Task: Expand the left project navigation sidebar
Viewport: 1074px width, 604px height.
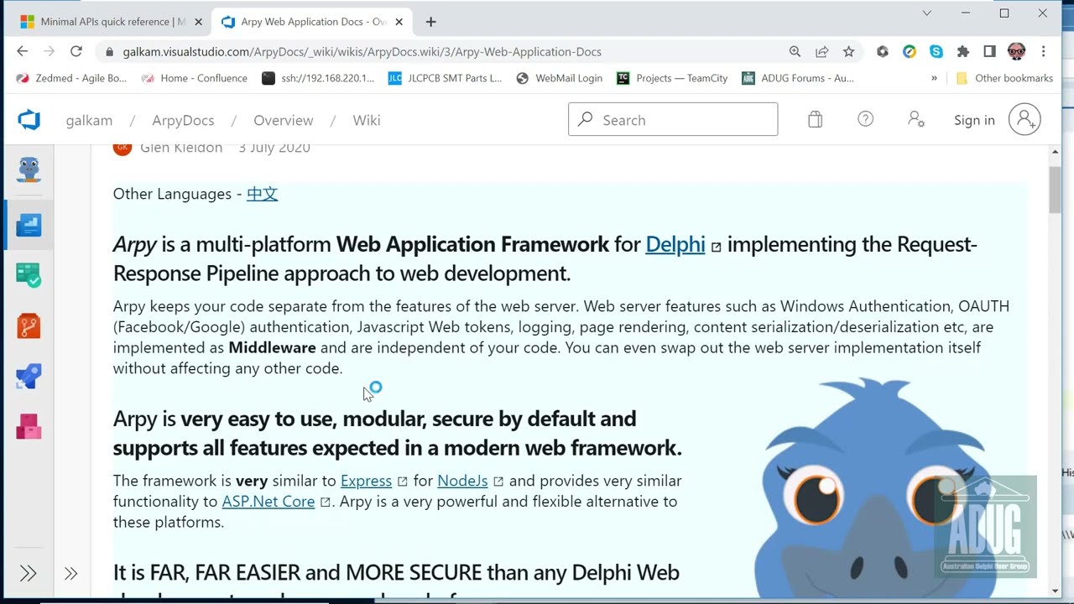Action: coord(28,573)
